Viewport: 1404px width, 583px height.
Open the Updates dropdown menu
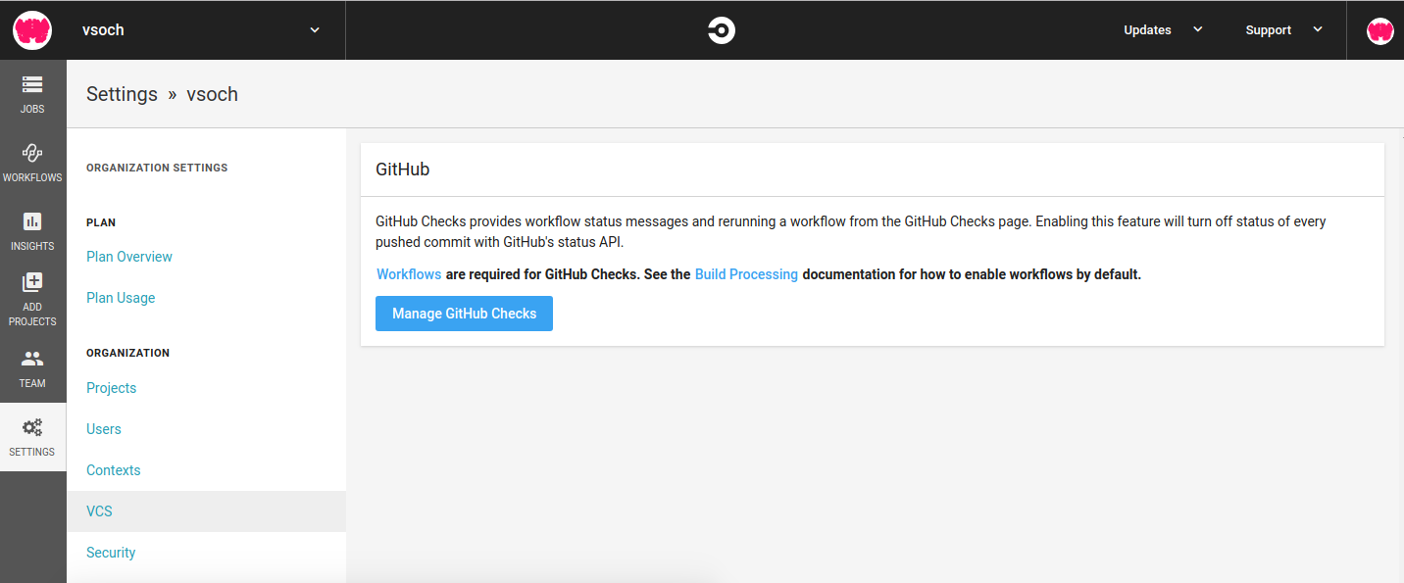coord(1163,30)
